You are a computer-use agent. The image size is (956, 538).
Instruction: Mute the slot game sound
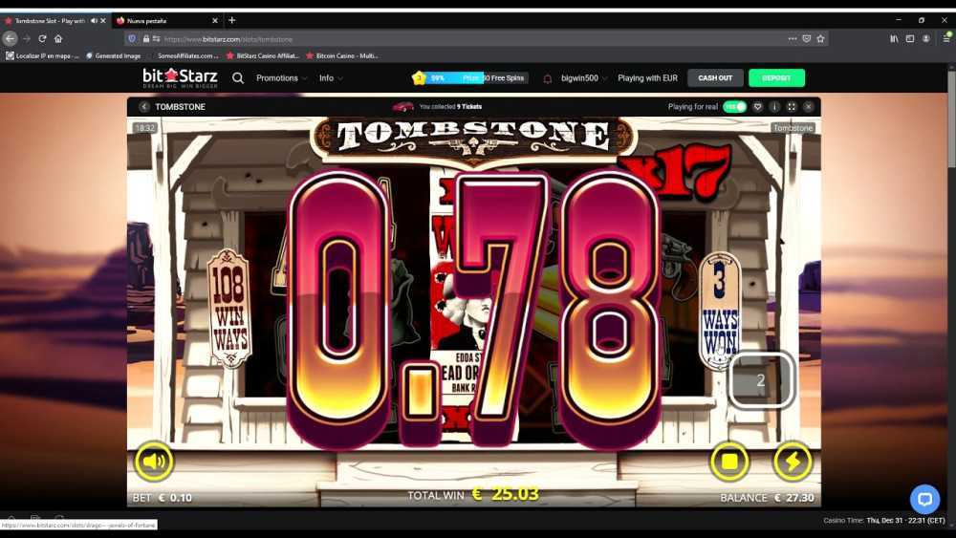click(154, 462)
